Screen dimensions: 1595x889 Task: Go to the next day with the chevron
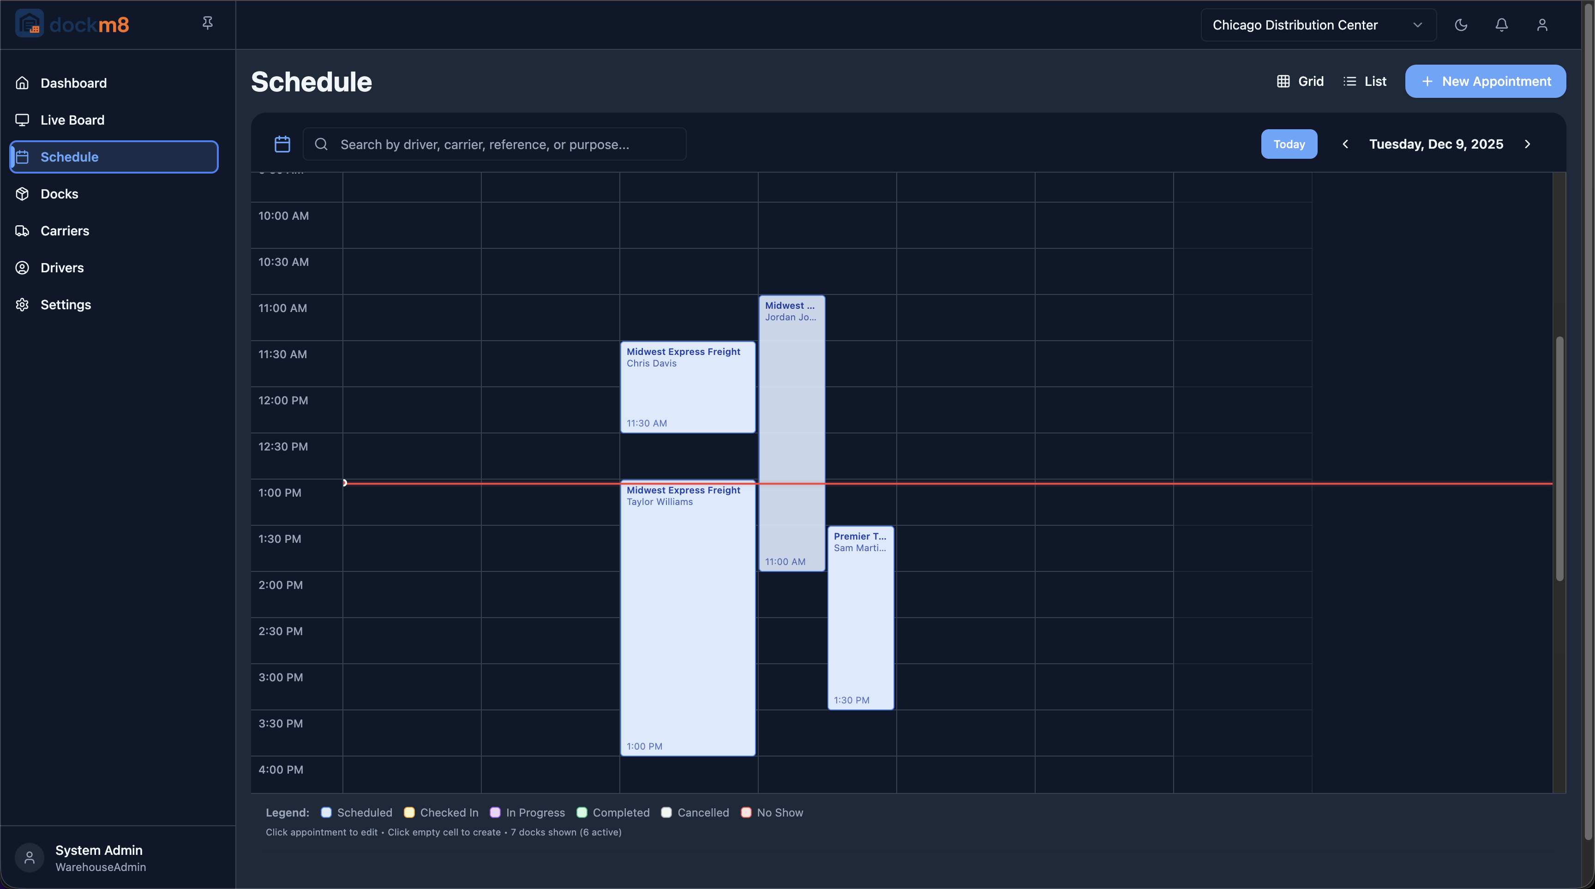pyautogui.click(x=1528, y=144)
